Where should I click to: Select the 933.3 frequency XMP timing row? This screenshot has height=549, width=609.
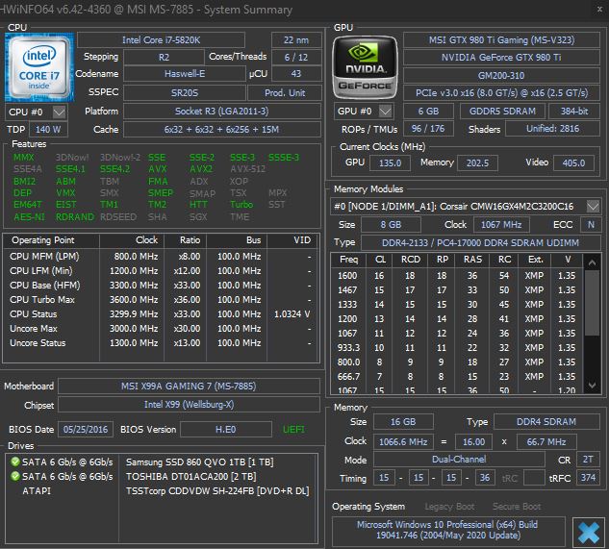(x=457, y=347)
